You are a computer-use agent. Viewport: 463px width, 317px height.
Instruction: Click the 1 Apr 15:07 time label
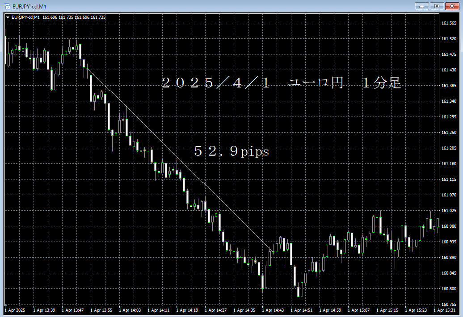pyautogui.click(x=359, y=310)
